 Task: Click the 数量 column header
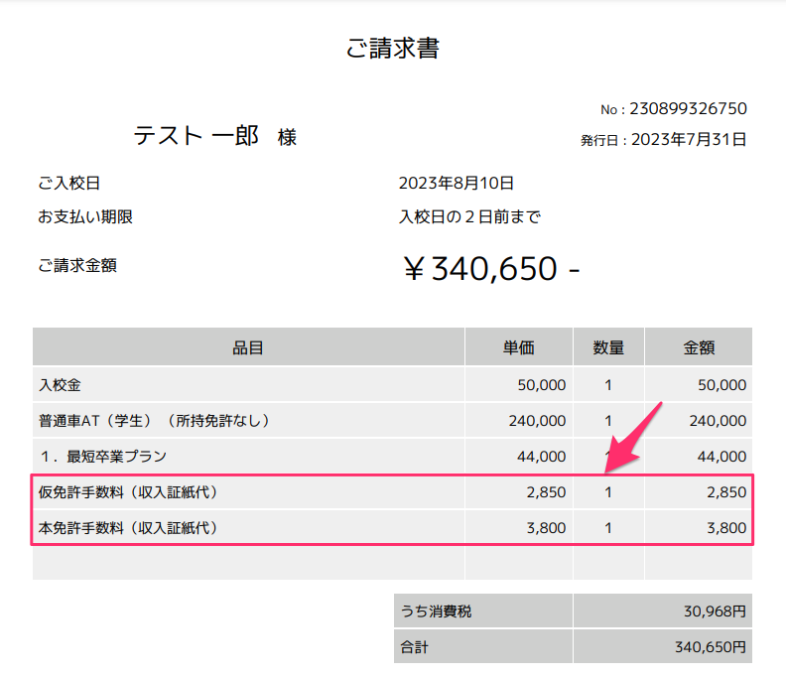[608, 347]
